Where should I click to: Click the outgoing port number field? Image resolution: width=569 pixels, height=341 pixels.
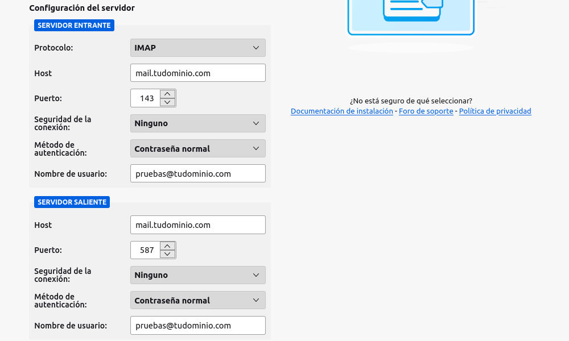(146, 250)
